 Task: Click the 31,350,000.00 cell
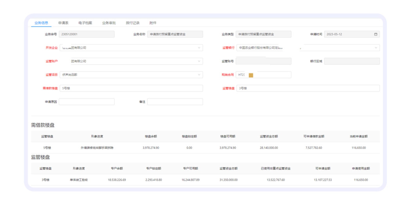tap(229, 180)
